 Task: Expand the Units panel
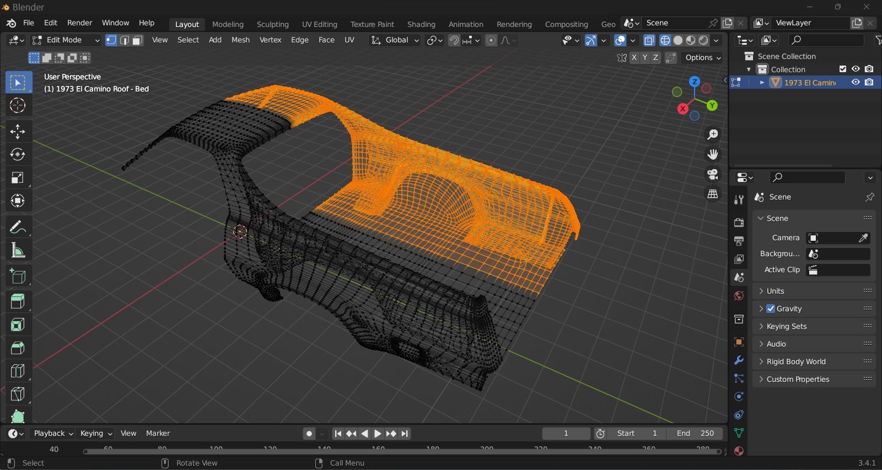(814, 291)
